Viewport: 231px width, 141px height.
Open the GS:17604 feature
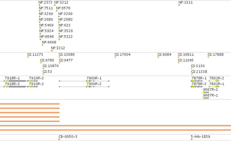click(115, 57)
